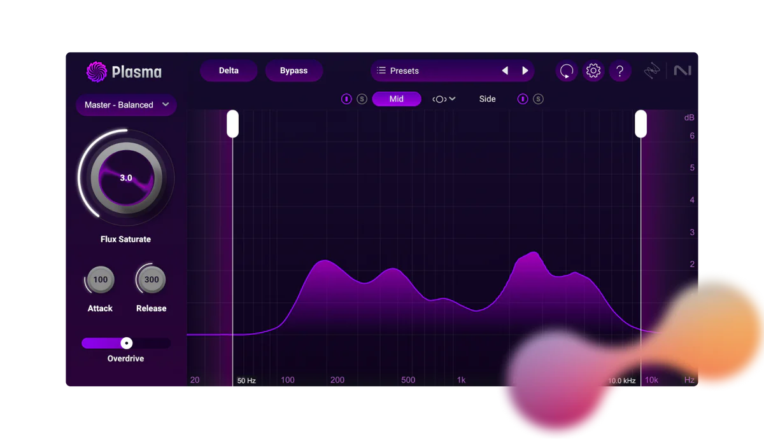Click the dB axis label
Viewport: 764px width, 439px height.
pyautogui.click(x=689, y=118)
